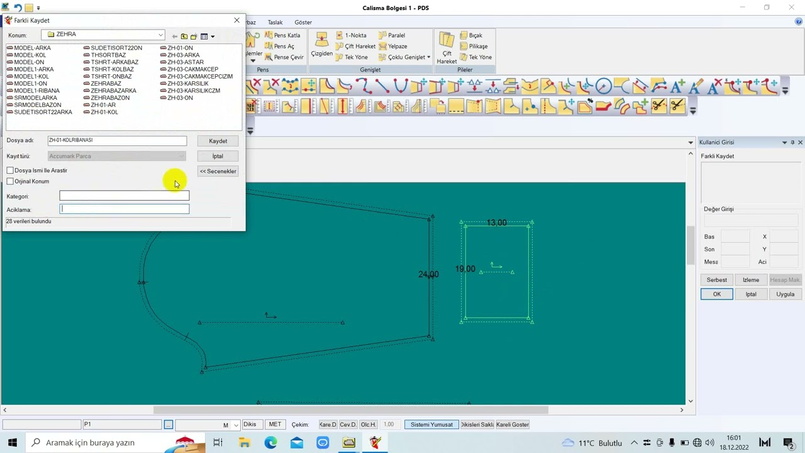Open the Task View taskbar icon
Screen dimensions: 805x453
[x=218, y=443]
